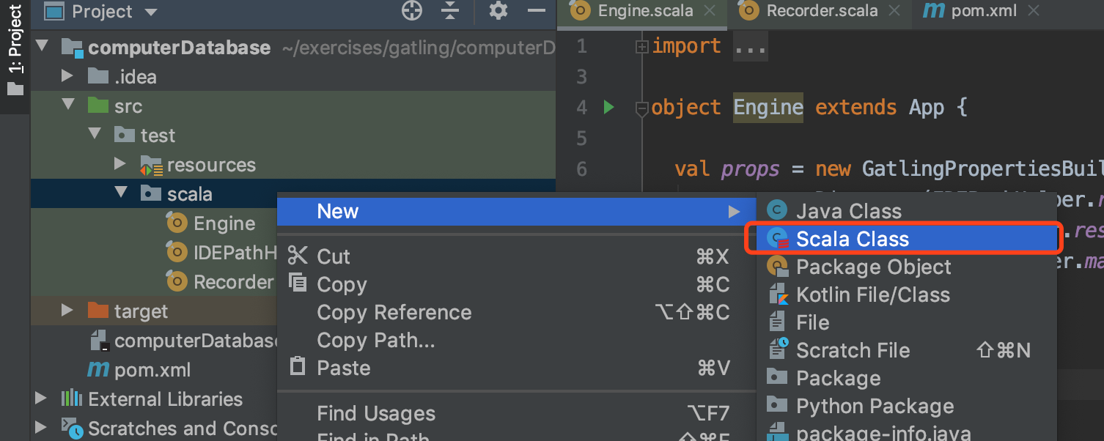The height and width of the screenshot is (441, 1104).
Task: Click the Scratch File clock icon
Action: tap(777, 349)
